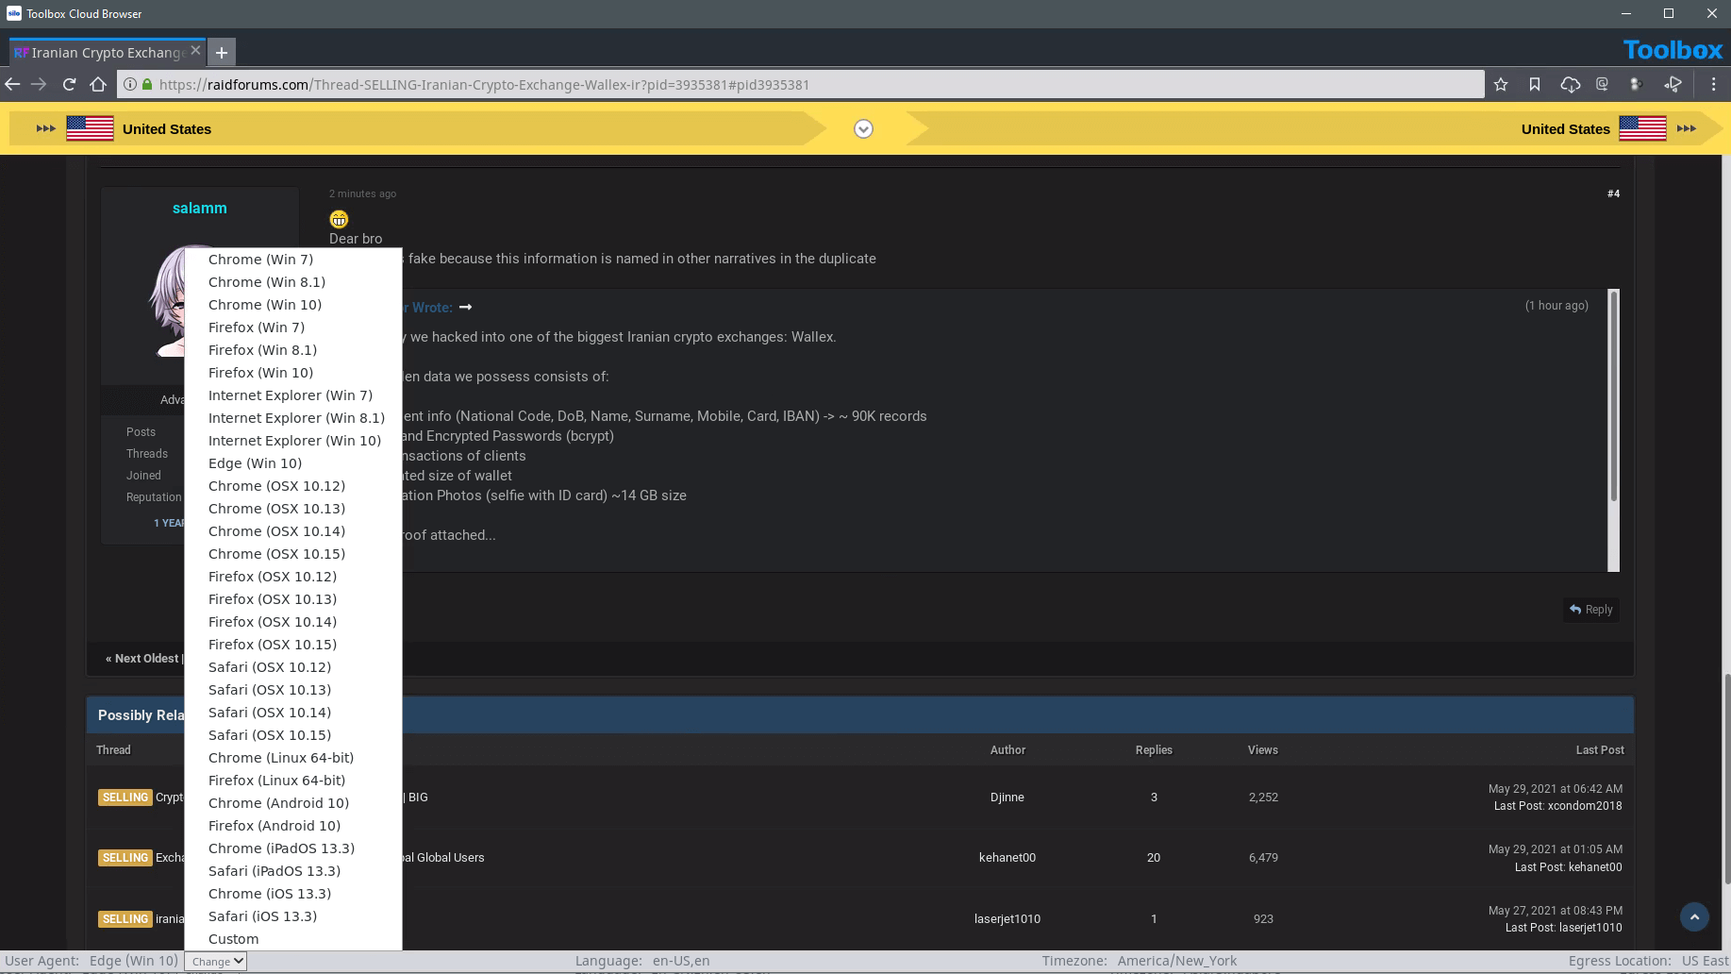Viewport: 1731px width, 974px height.
Task: Choose Chrome (Linux 64-bit) option
Action: [292, 758]
